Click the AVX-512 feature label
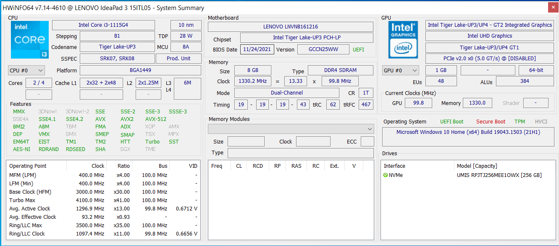This screenshot has height=246, width=559. 156,119
